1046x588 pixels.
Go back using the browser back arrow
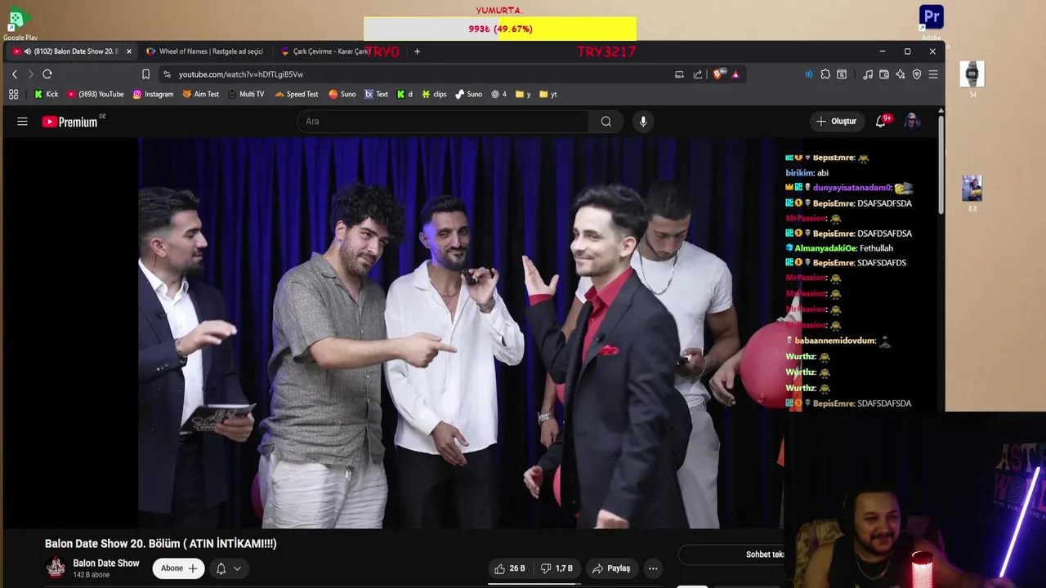(x=15, y=74)
